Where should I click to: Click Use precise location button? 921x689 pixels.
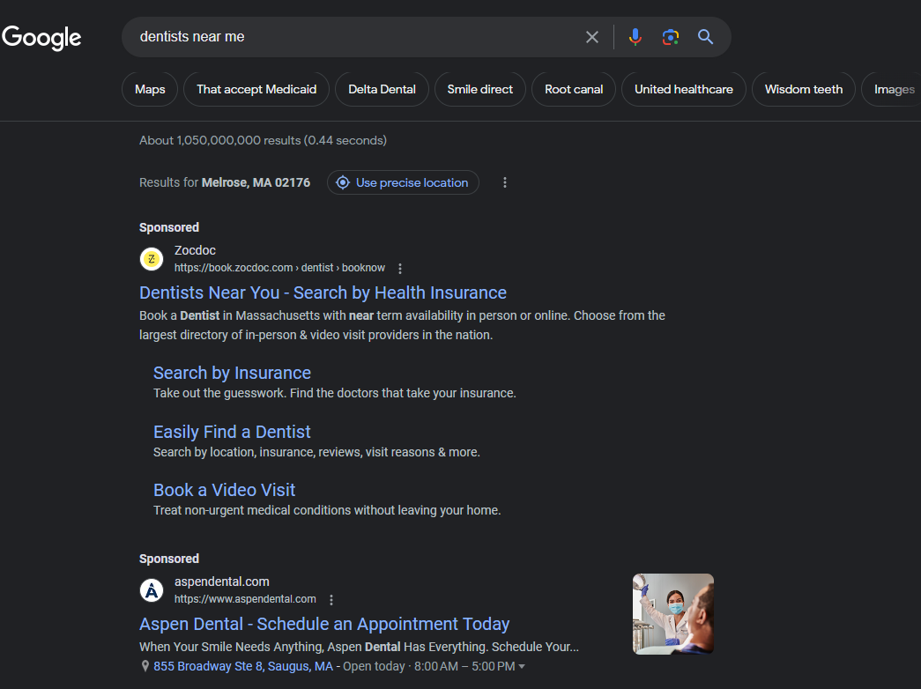pos(403,182)
